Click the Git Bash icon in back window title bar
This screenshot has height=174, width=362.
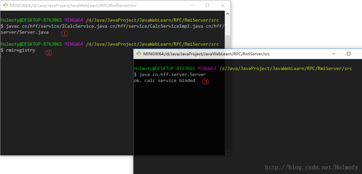(6, 5)
